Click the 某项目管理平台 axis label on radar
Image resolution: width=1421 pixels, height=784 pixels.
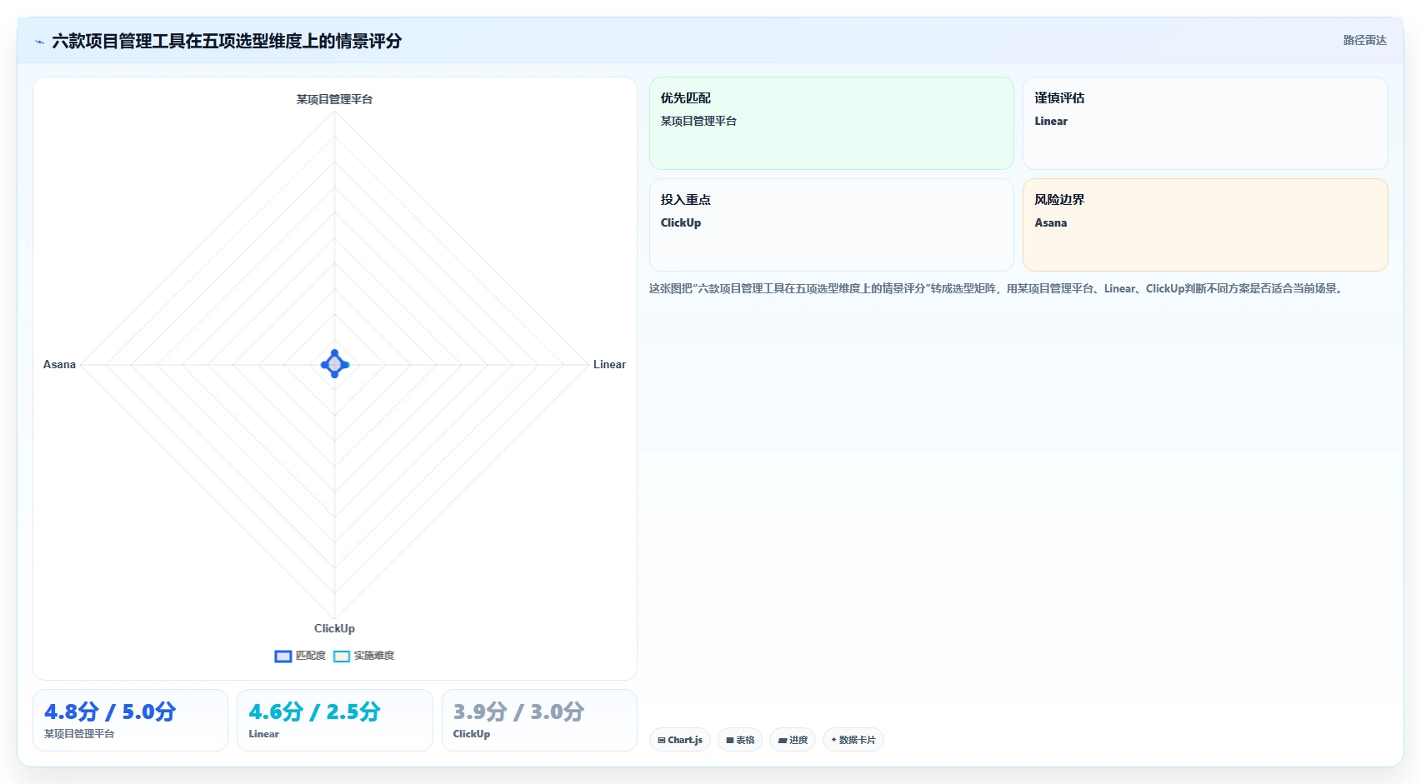click(x=334, y=99)
